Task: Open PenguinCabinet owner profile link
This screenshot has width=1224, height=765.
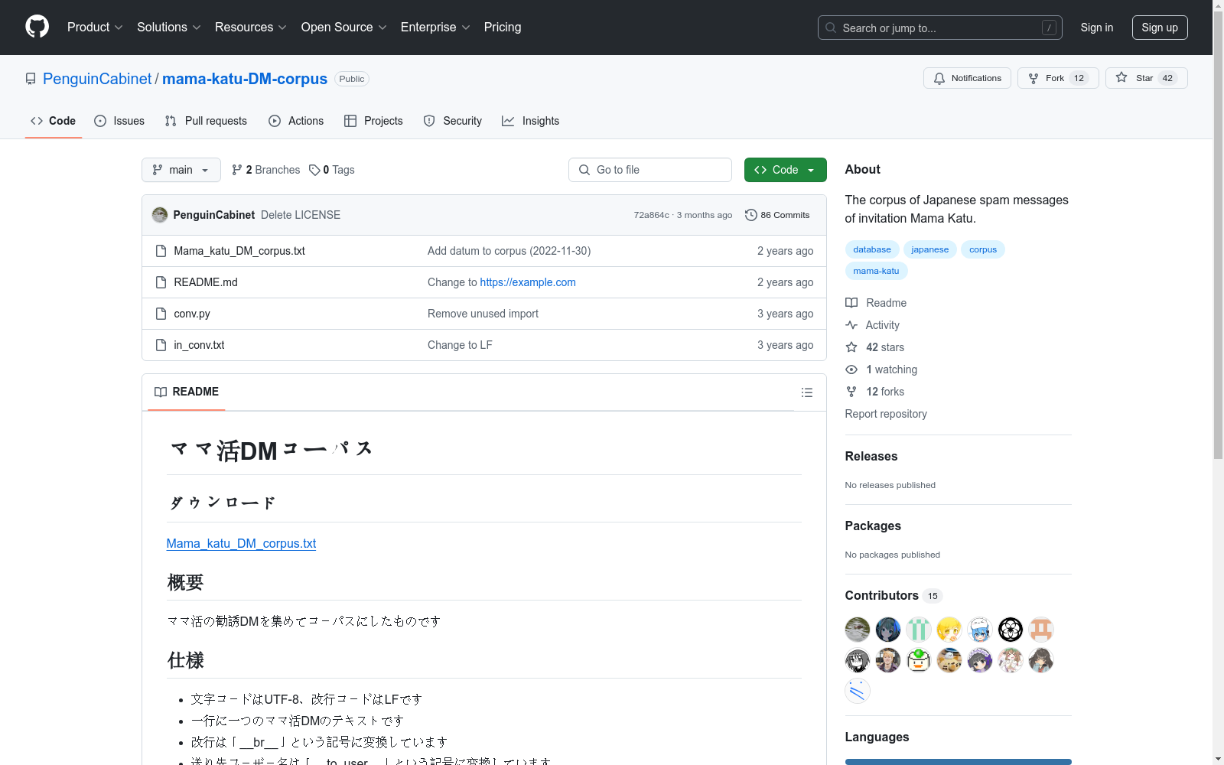Action: [97, 79]
